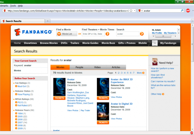This screenshot has width=194, height=135.
Task: Click TICKETS for Avatar: An IMAX 3D Experience
Action: [x=103, y=98]
